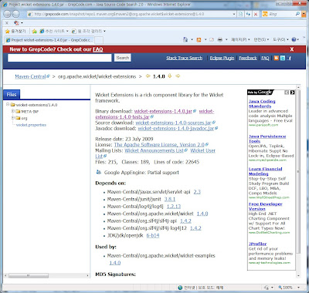This screenshot has width=309, height=293.
Task: Select the browser tab Project wicket-extensions-1.4.0.jar
Action: 49,40
